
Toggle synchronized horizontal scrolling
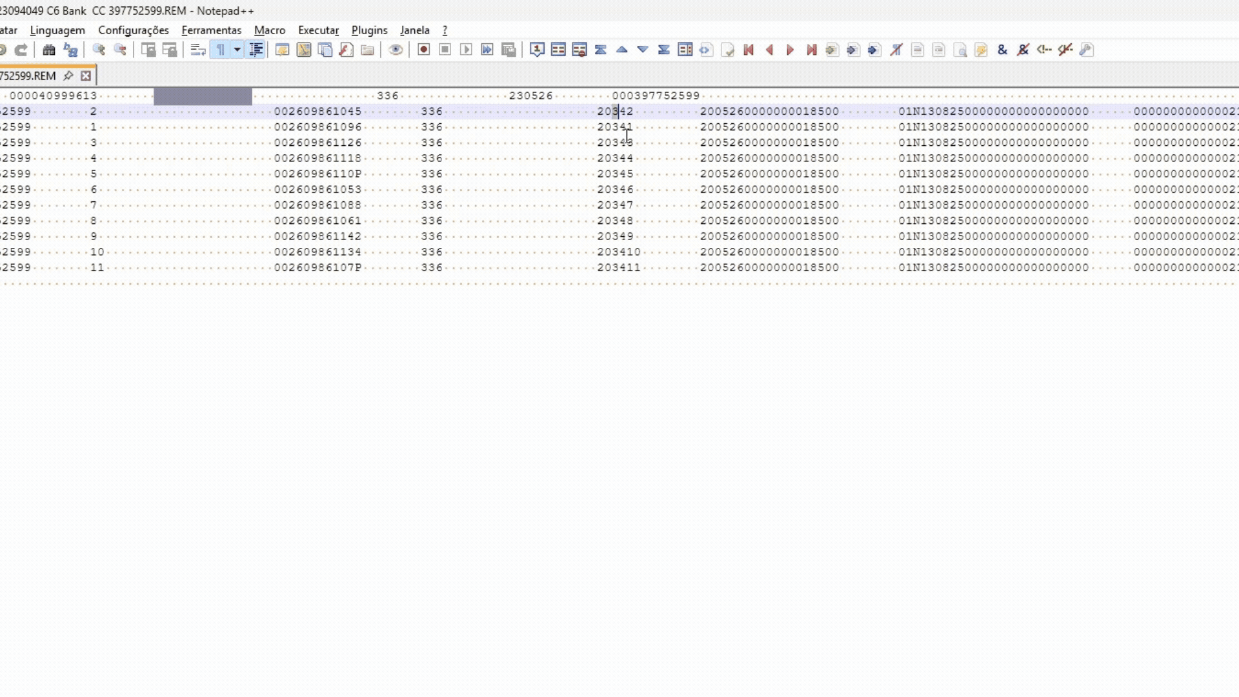pos(170,50)
